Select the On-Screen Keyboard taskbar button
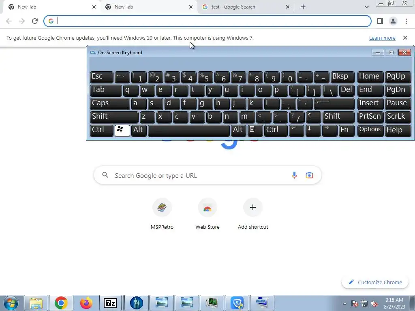This screenshot has height=311, width=415. [x=262, y=303]
